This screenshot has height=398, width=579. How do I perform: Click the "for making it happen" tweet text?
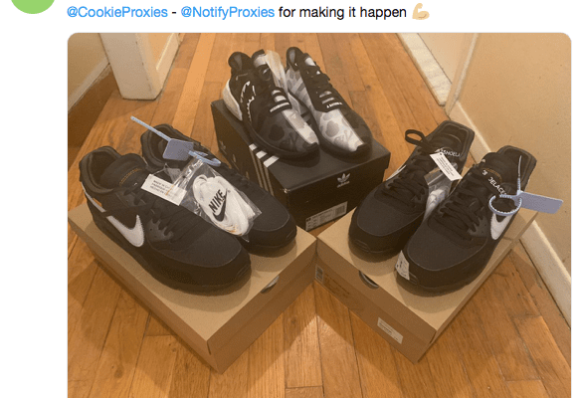coord(342,12)
